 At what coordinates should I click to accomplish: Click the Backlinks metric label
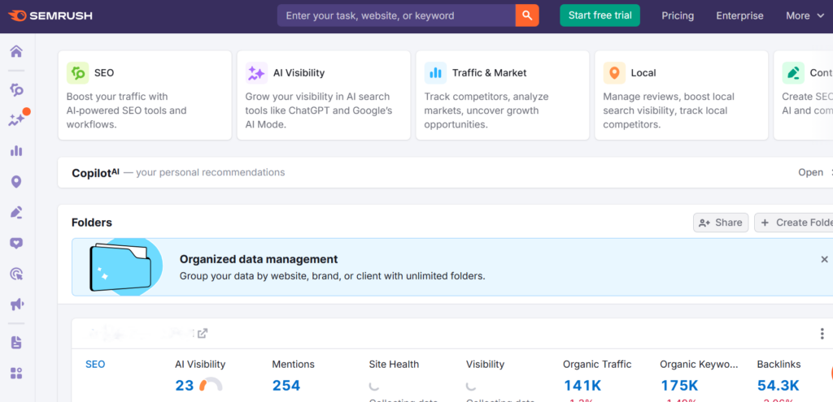[x=778, y=365]
